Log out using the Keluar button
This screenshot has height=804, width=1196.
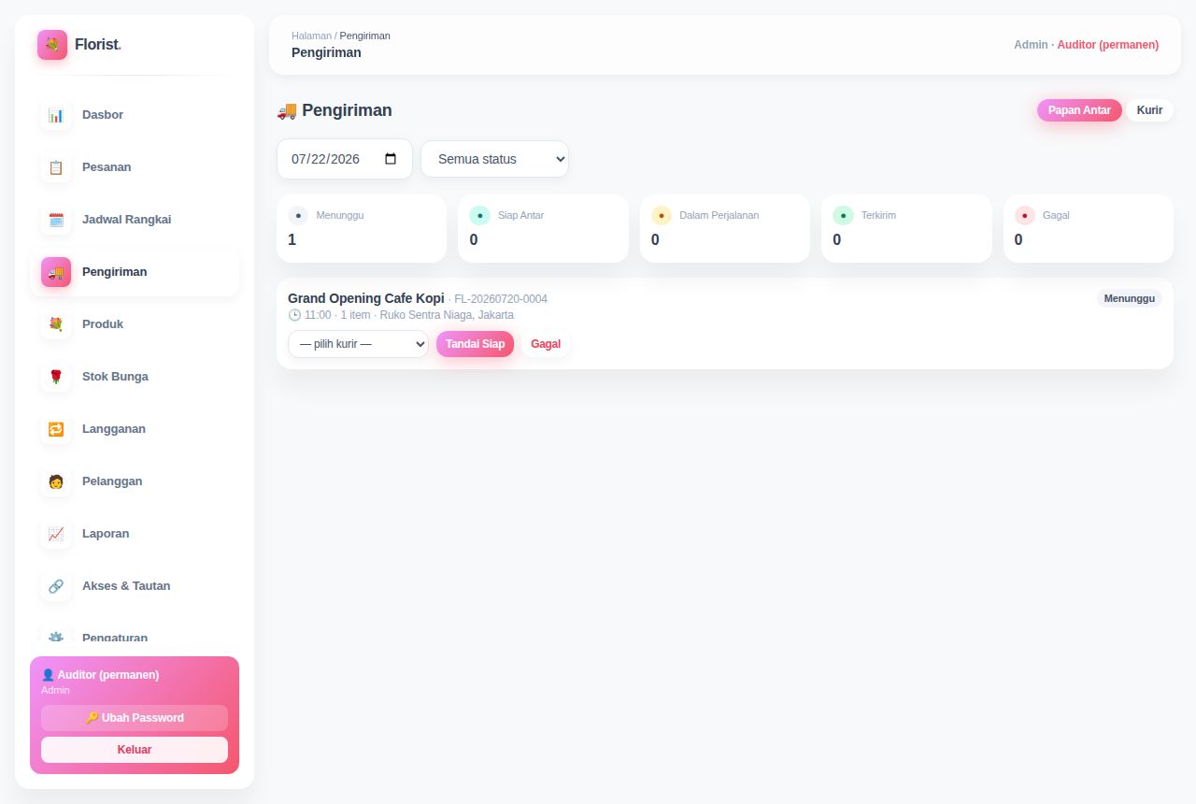click(135, 750)
